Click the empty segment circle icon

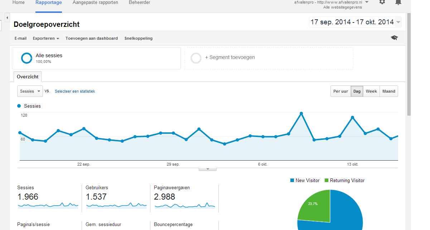[x=196, y=58]
